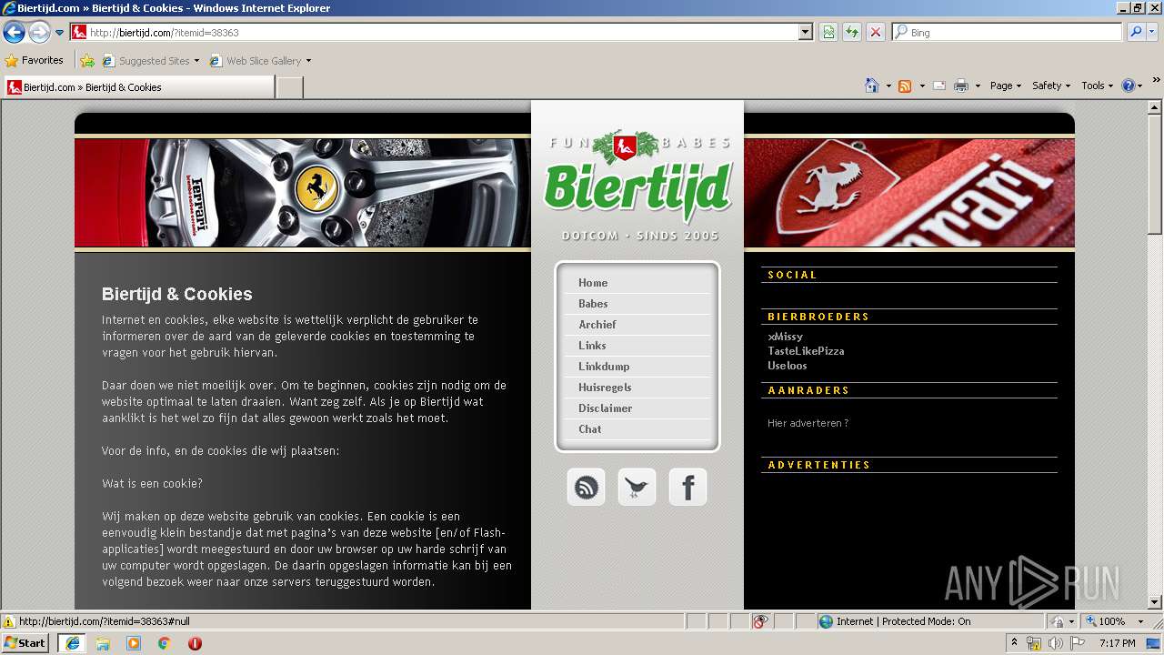Open the Tools menu
Screen dimensions: 1164x655
coord(1097,86)
